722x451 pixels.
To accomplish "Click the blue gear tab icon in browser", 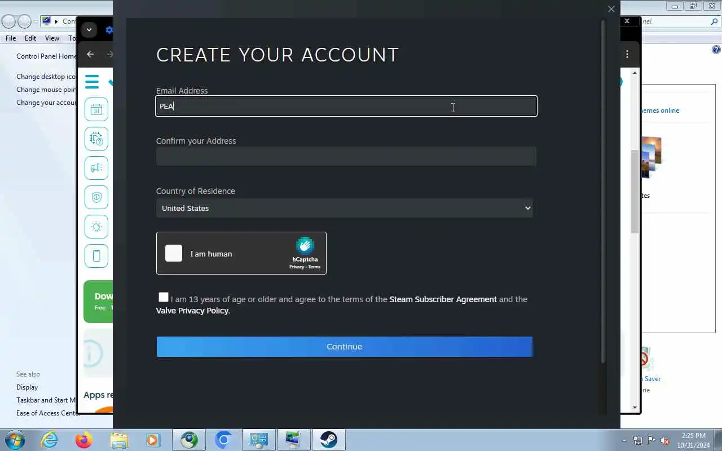I will (x=109, y=30).
